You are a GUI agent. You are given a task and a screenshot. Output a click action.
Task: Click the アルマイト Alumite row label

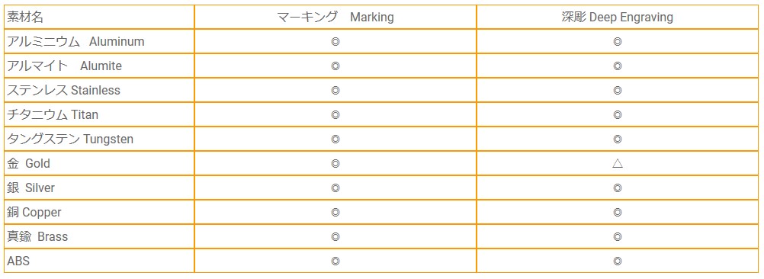click(x=64, y=66)
